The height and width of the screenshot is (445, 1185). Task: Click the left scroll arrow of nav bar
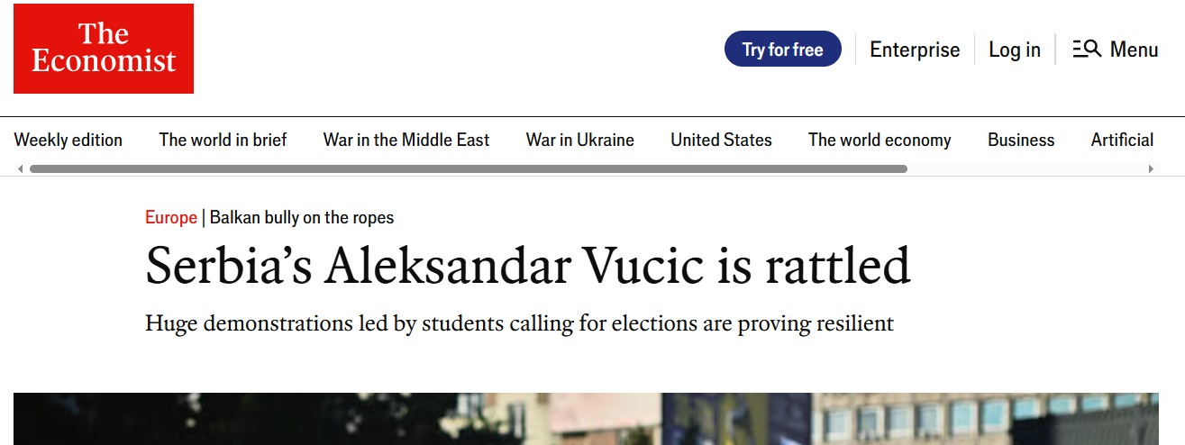point(21,168)
